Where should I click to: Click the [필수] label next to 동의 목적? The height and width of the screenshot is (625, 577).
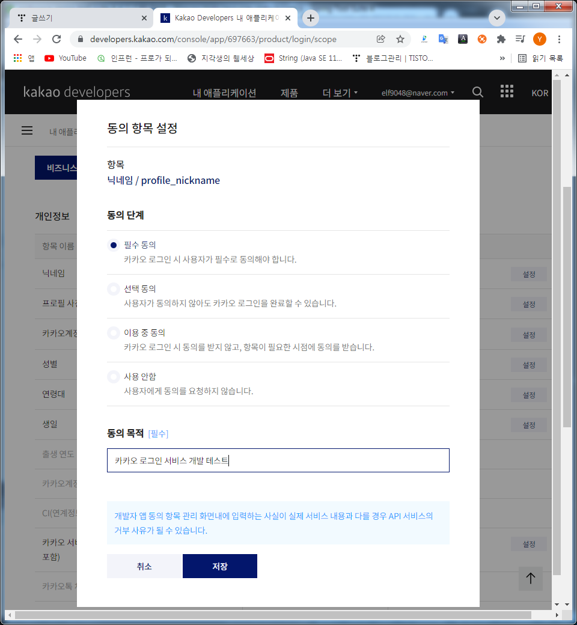coord(158,434)
